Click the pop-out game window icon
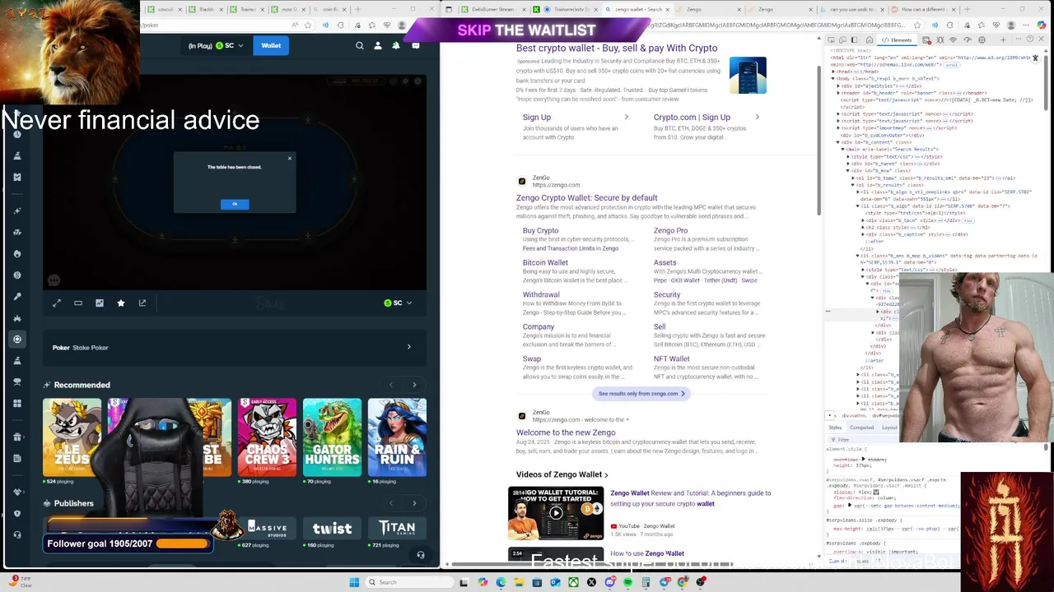The height and width of the screenshot is (592, 1054). (x=142, y=303)
